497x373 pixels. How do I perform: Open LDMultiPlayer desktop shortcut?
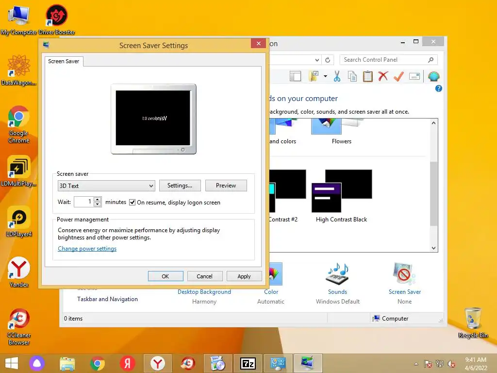coord(19,171)
